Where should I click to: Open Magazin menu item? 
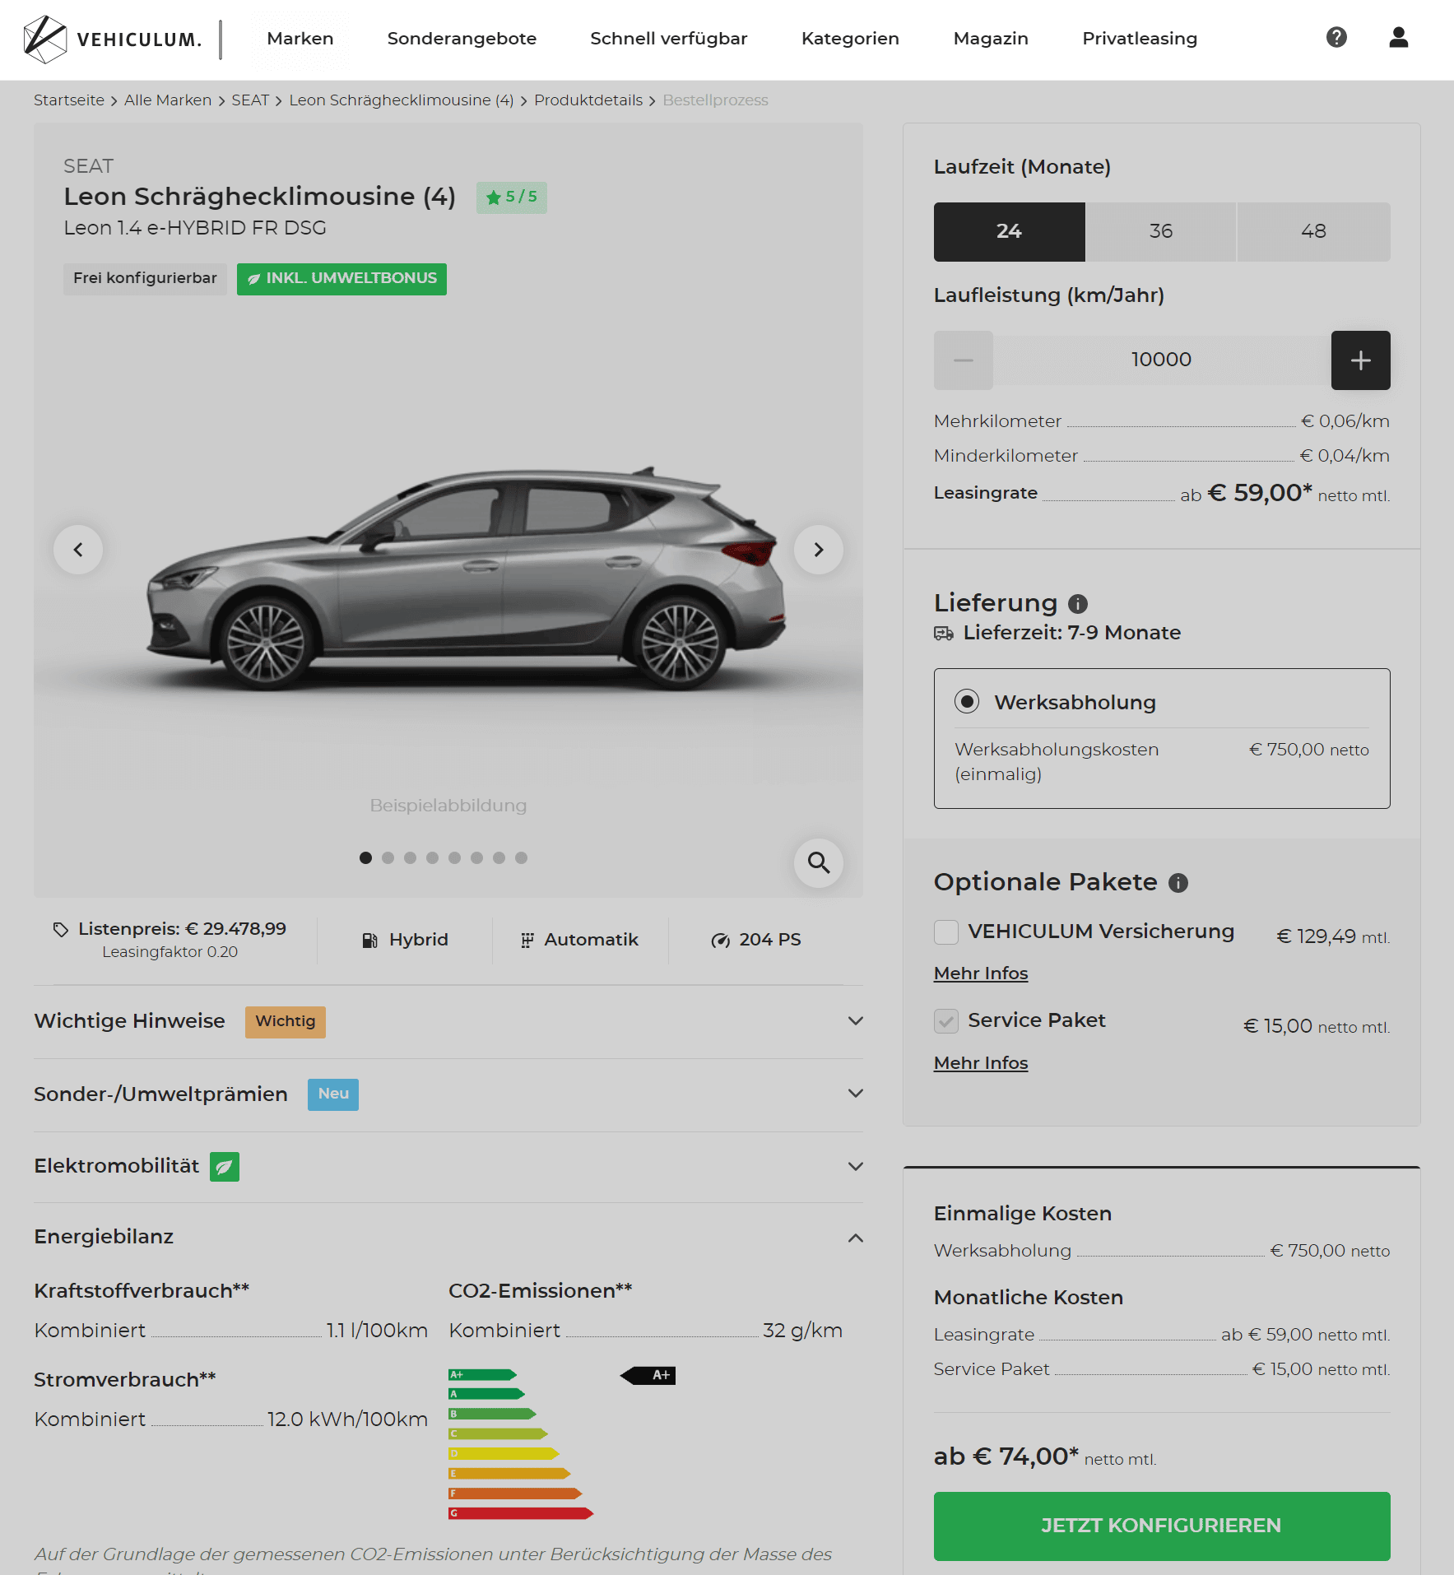tap(991, 39)
